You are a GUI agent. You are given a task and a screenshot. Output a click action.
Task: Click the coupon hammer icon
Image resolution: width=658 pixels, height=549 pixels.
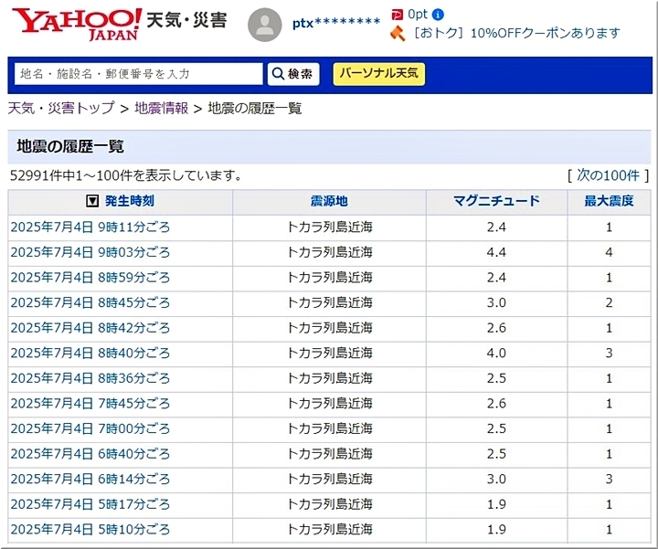coord(397,34)
